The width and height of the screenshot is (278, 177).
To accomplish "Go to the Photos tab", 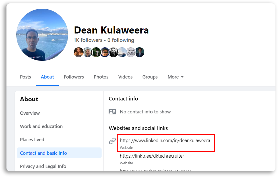I will coord(101,77).
